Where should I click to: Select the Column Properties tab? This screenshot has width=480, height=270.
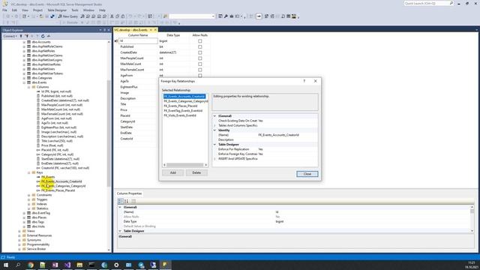click(x=129, y=193)
